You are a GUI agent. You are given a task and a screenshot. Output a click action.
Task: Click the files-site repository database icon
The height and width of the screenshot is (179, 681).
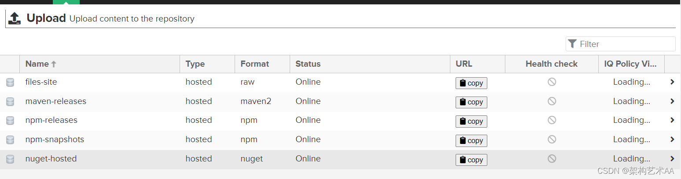tap(10, 82)
